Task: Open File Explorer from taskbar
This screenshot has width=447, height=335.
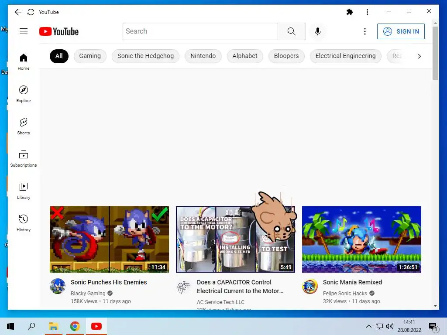Action: click(53, 326)
